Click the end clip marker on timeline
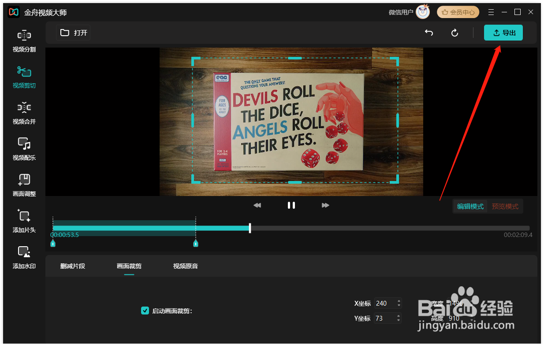 click(196, 244)
